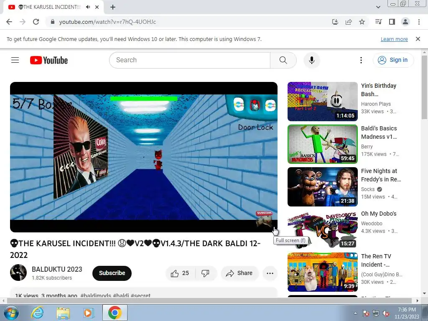
Task: Launch Internet Explorer from taskbar
Action: 37,313
